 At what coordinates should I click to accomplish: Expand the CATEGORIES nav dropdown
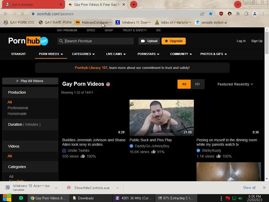[x=83, y=54]
